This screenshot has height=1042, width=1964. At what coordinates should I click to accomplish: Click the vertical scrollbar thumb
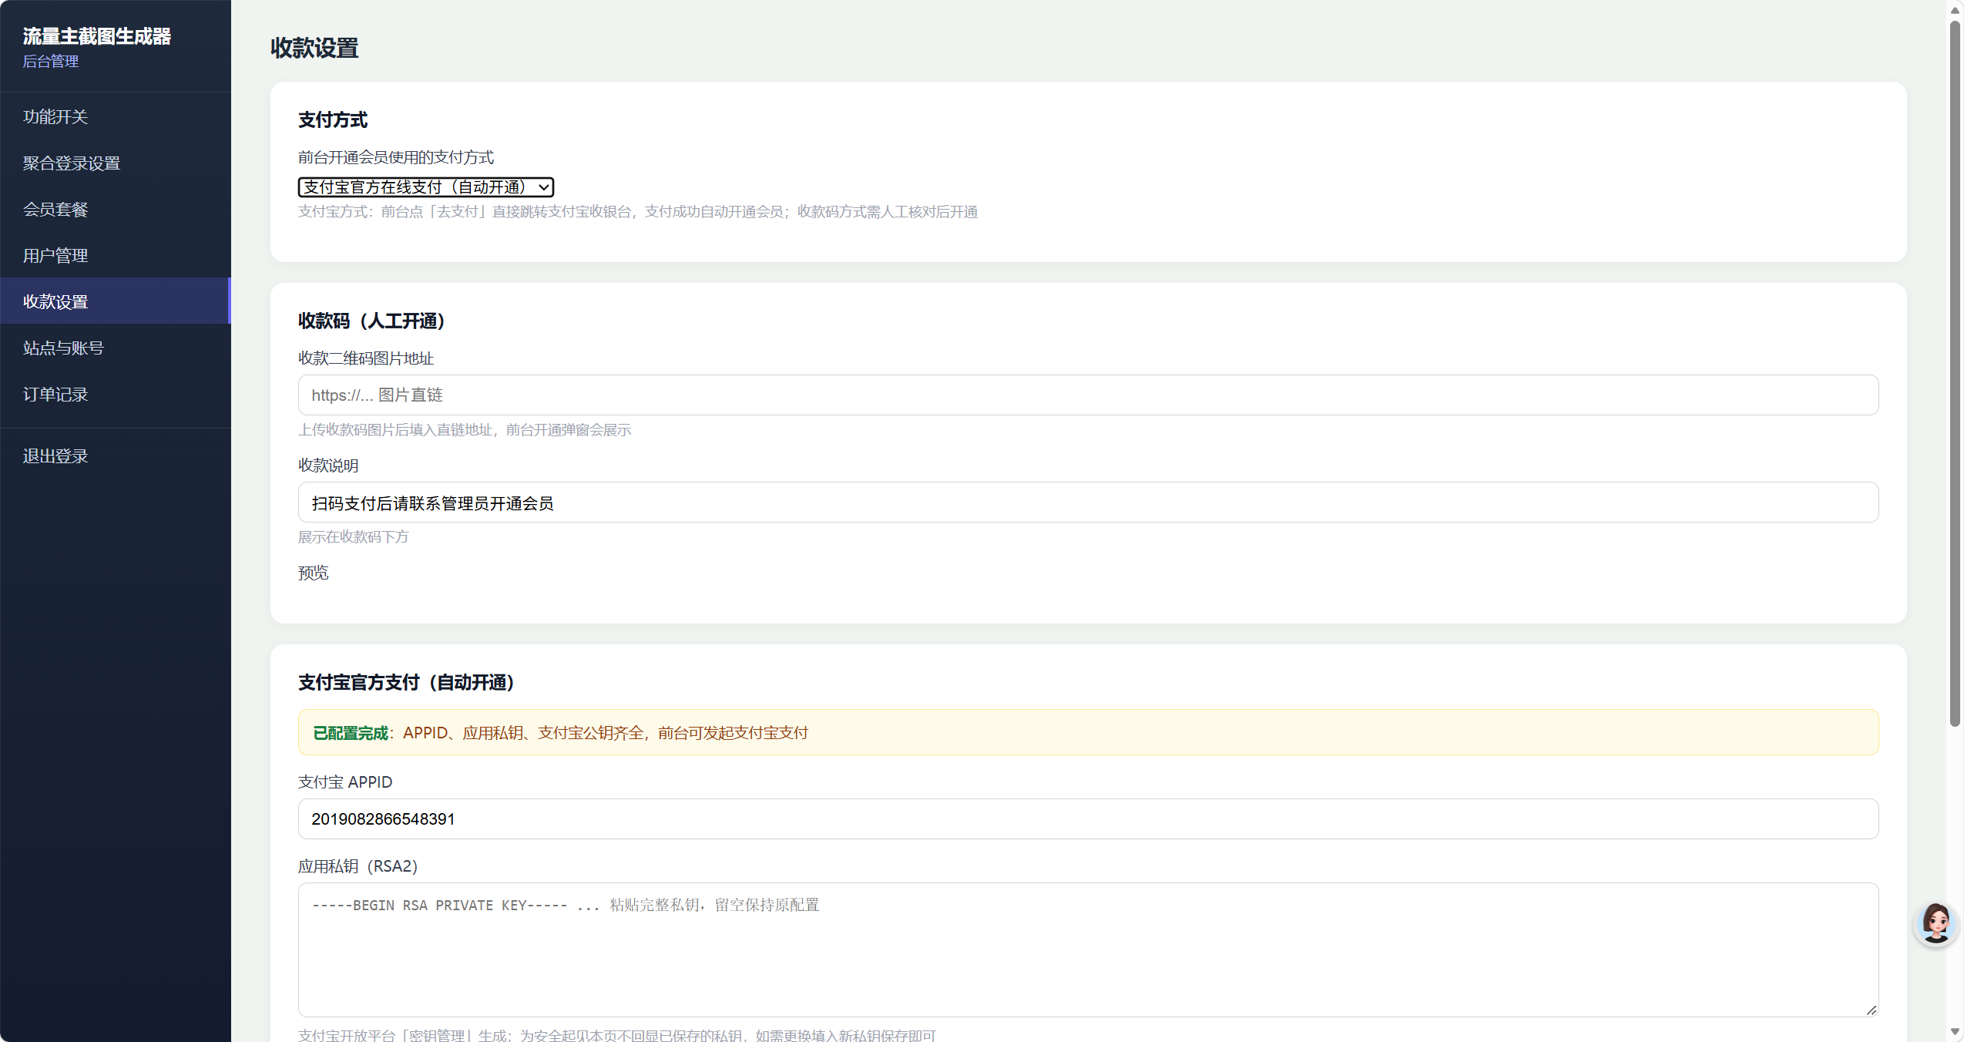1955,374
